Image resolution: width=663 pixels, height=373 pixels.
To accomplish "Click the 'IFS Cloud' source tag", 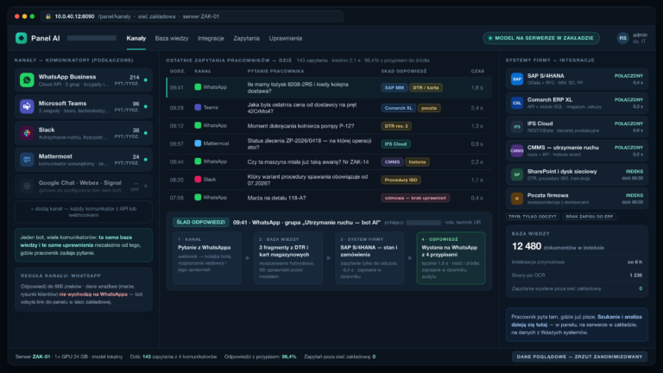I will (x=395, y=144).
